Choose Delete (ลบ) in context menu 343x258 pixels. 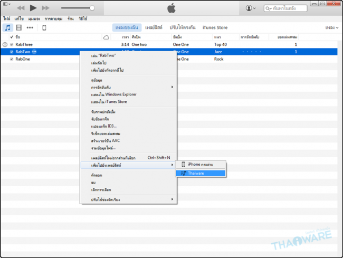(x=129, y=183)
